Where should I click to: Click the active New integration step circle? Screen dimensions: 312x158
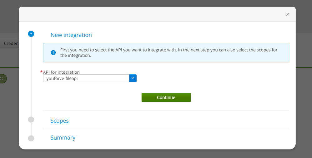pos(31,34)
